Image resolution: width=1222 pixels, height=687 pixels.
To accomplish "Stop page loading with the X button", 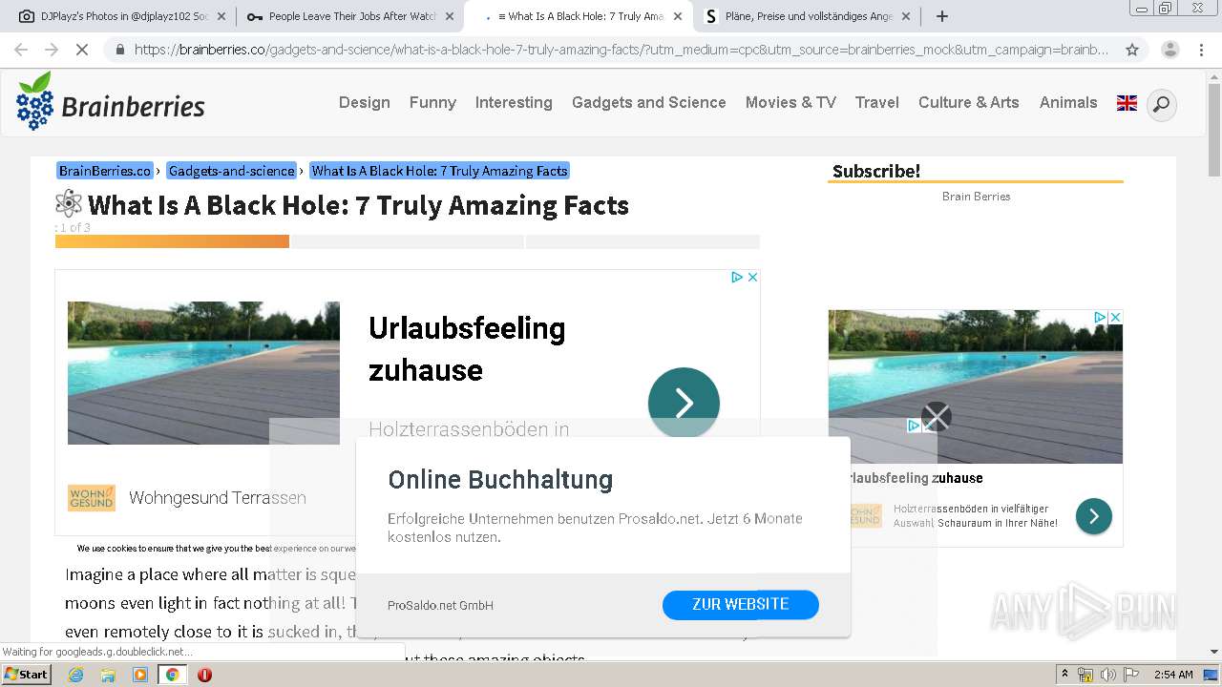I will click(x=82, y=50).
